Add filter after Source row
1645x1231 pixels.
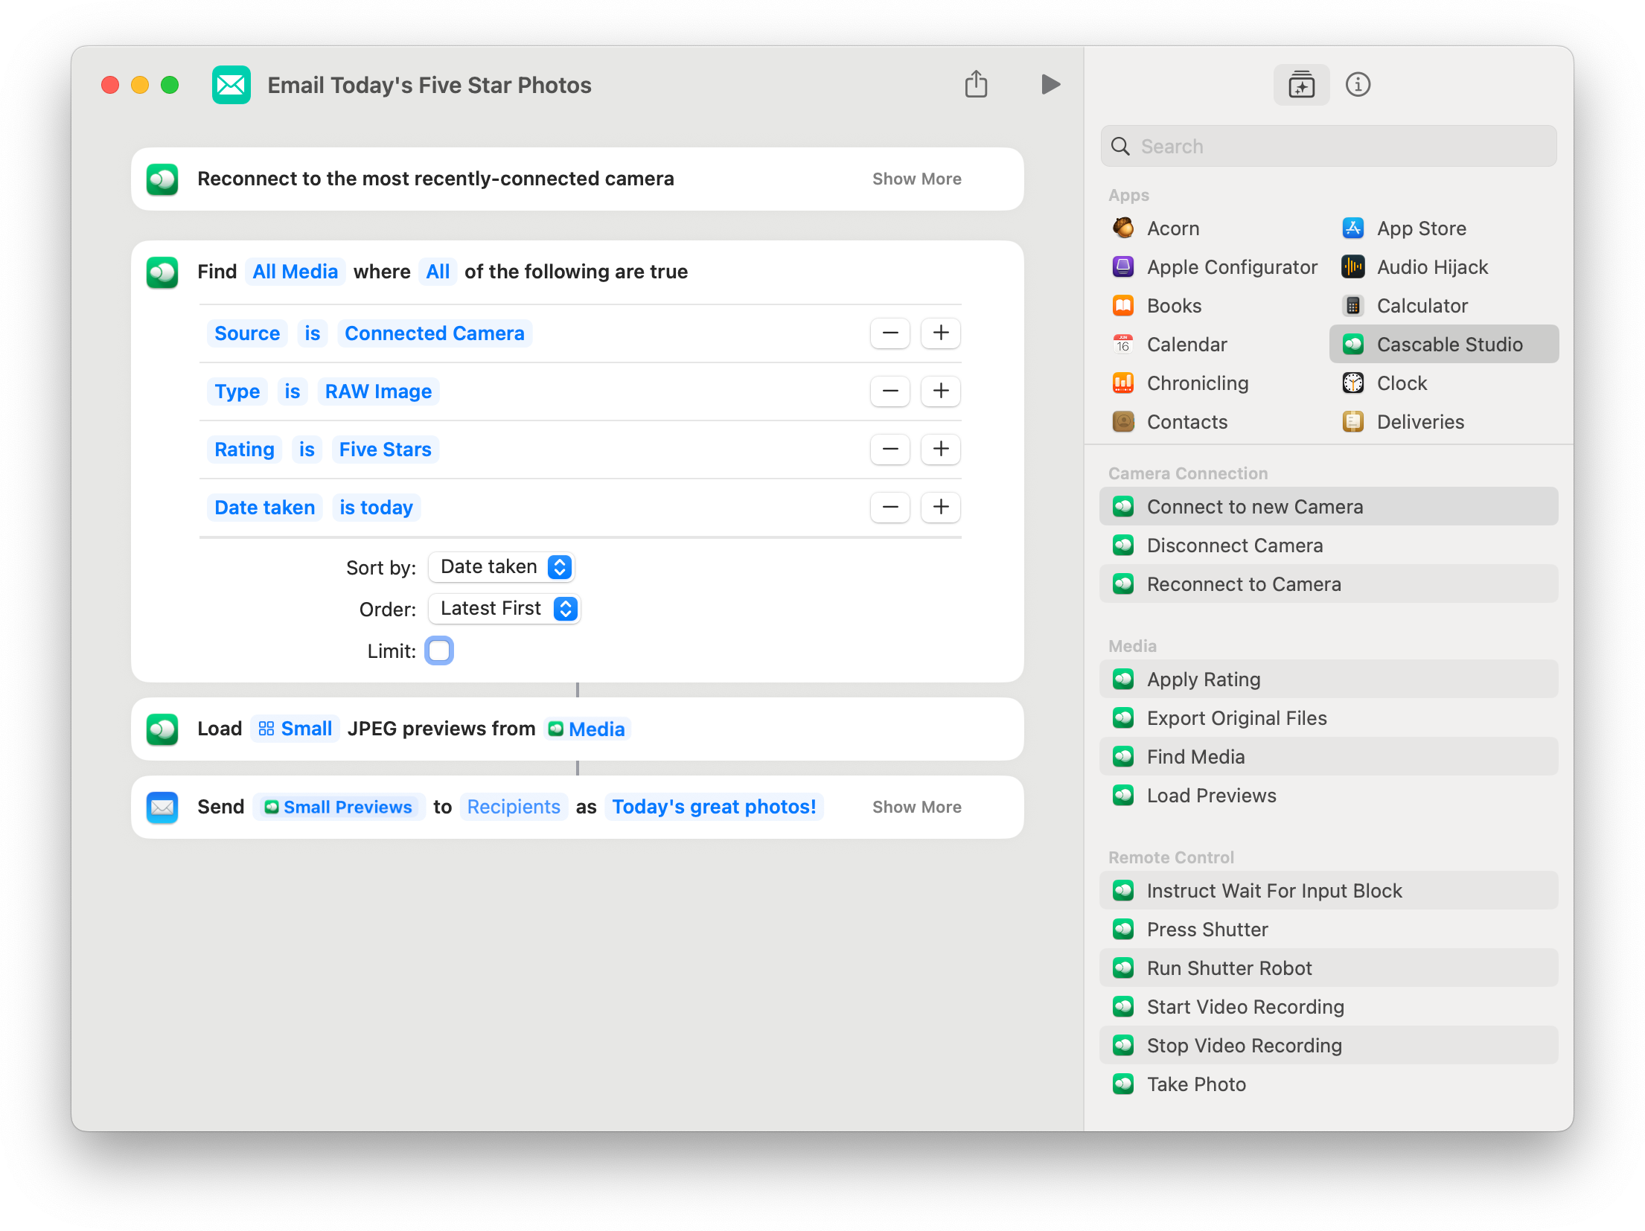(x=941, y=333)
